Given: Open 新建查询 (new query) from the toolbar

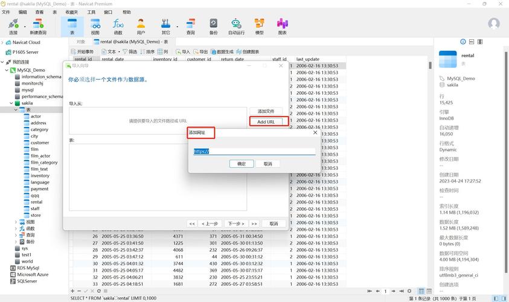Looking at the screenshot, I should (x=38, y=27).
